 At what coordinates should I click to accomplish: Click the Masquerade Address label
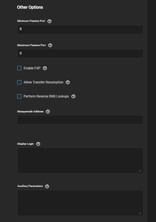(30, 112)
